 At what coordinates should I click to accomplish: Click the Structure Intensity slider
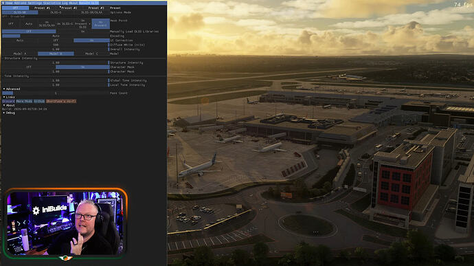[56, 63]
